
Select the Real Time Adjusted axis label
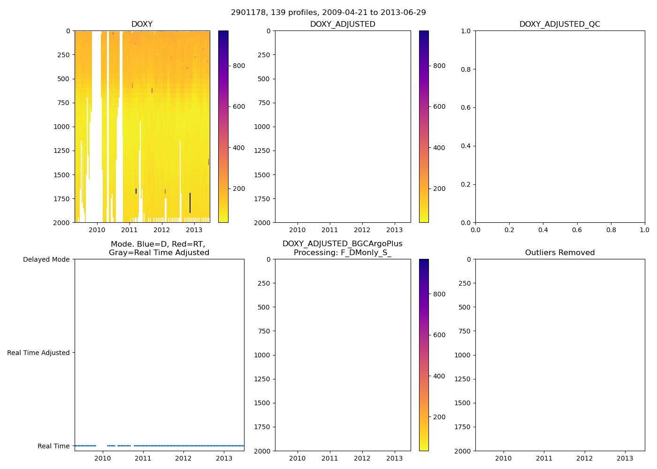click(38, 353)
